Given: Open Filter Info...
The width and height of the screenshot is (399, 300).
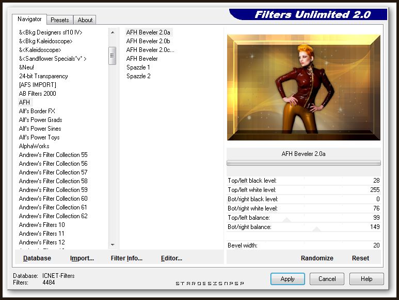Looking at the screenshot, I should click(126, 258).
